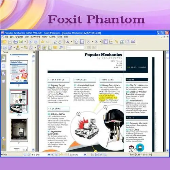Click the 6 / 140 page number field
Viewport: 170px width, 170px height.
(x=39, y=155)
